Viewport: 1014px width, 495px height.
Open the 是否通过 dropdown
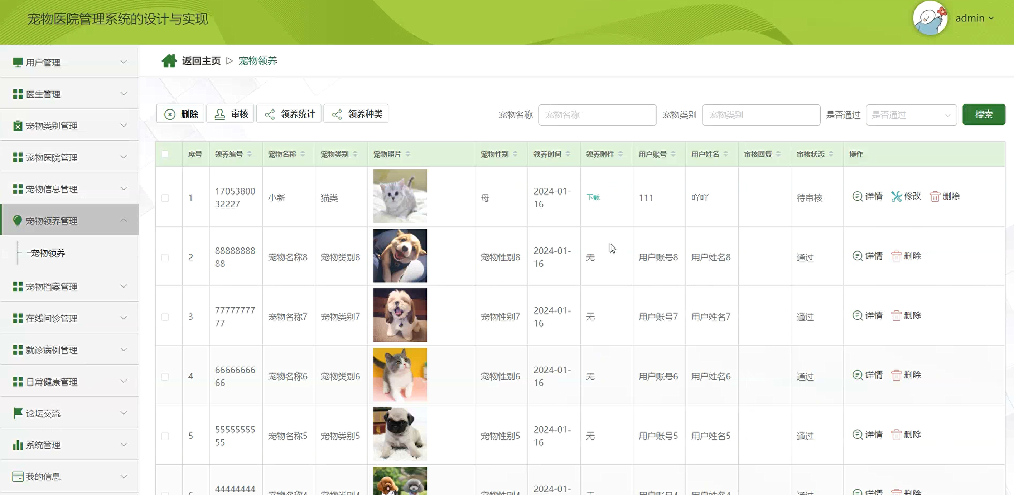tap(911, 115)
